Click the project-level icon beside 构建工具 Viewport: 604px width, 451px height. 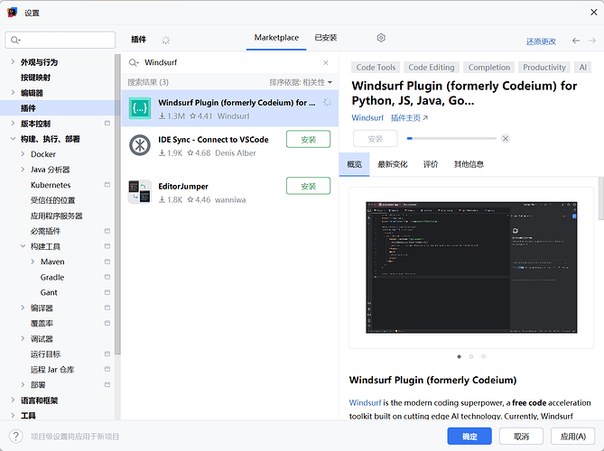(107, 246)
